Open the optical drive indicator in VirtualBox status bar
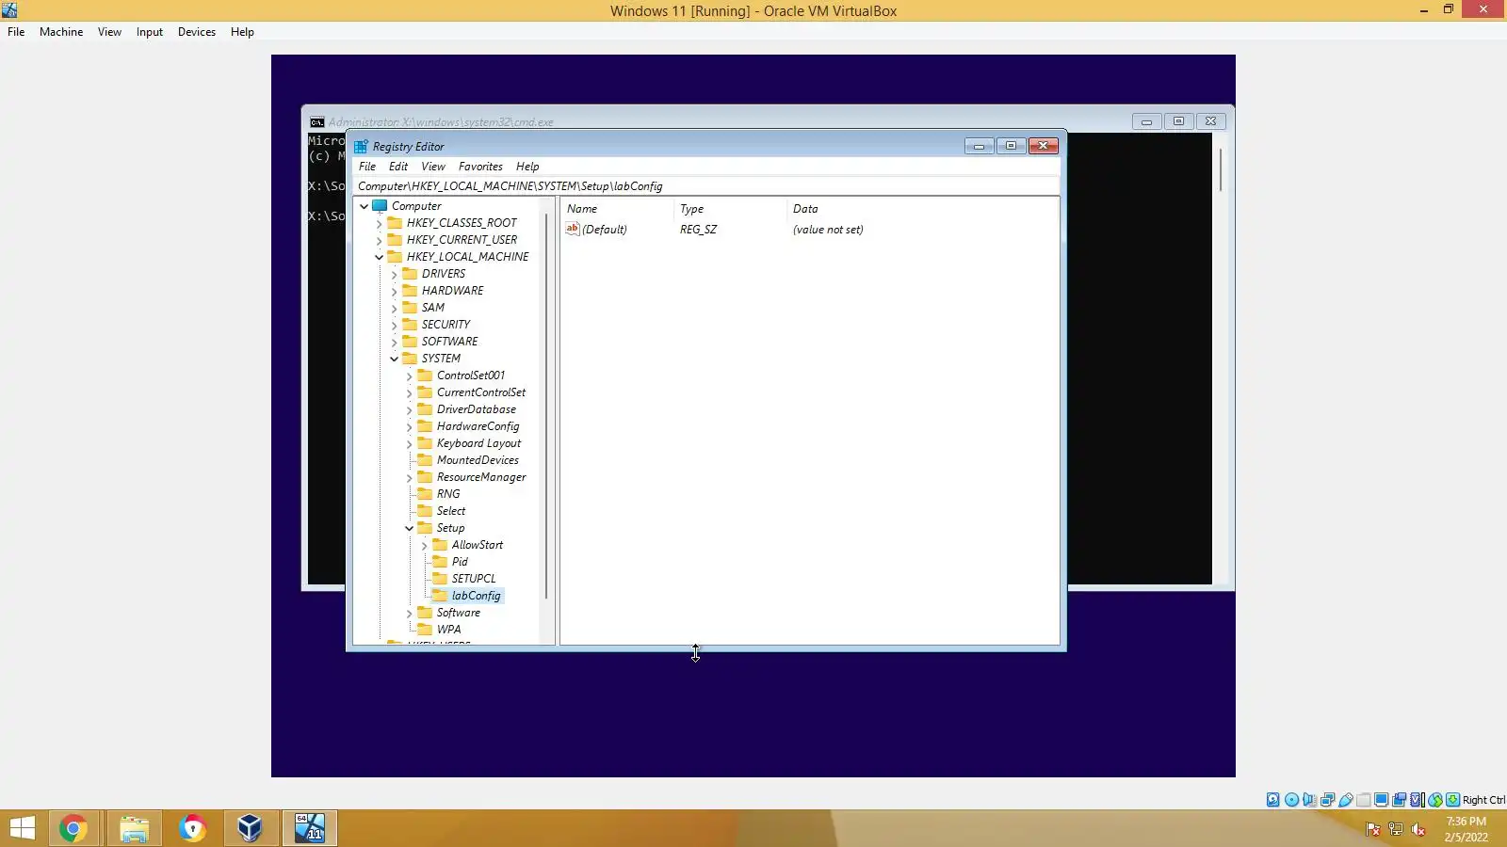This screenshot has width=1507, height=847. pyautogui.click(x=1291, y=800)
